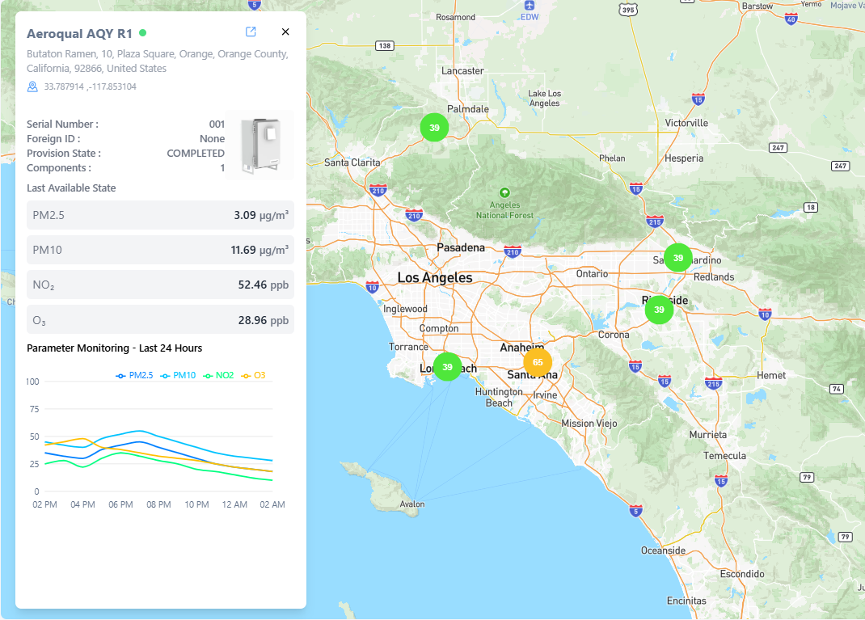This screenshot has height=620, width=865.
Task: Select the PM2.5 reading row
Action: coord(160,215)
